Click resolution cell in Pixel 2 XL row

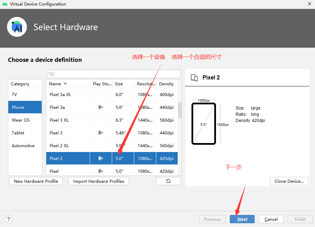point(145,146)
